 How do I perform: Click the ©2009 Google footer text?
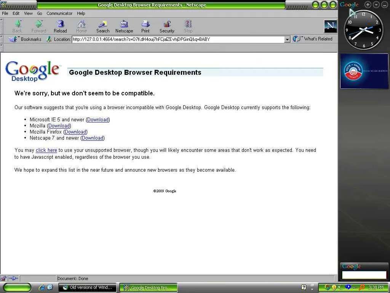click(x=165, y=191)
